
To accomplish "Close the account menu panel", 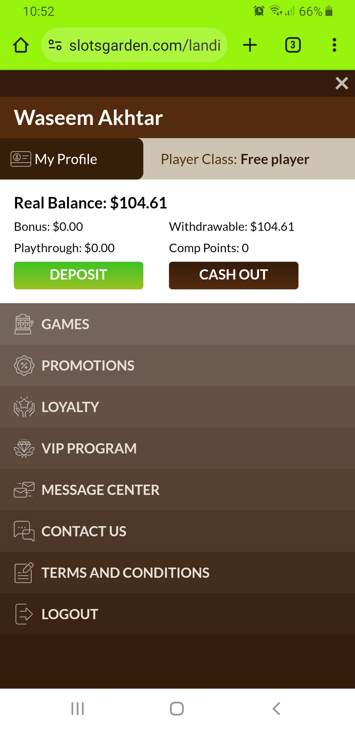I will coord(342,83).
